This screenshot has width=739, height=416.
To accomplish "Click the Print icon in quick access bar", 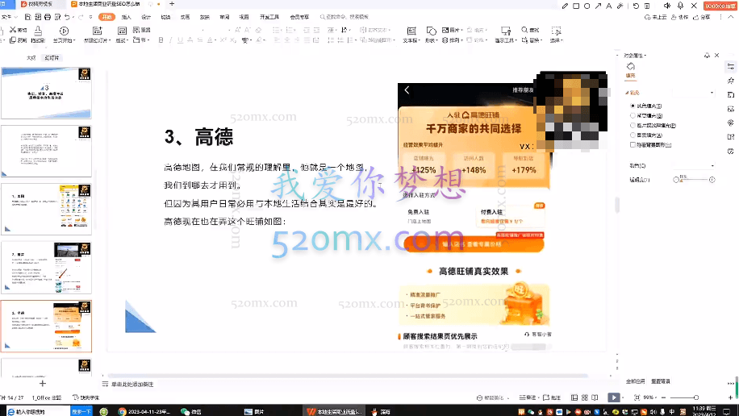I will 48,17.
